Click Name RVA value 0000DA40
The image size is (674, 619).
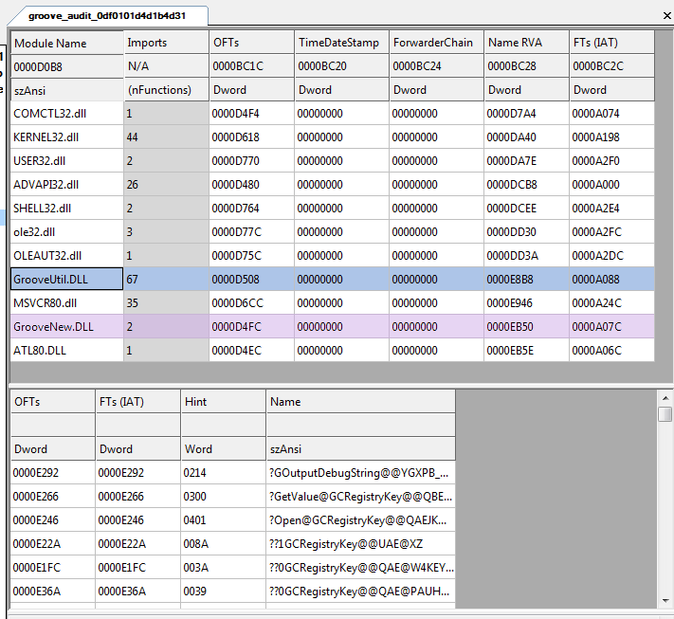coord(526,137)
